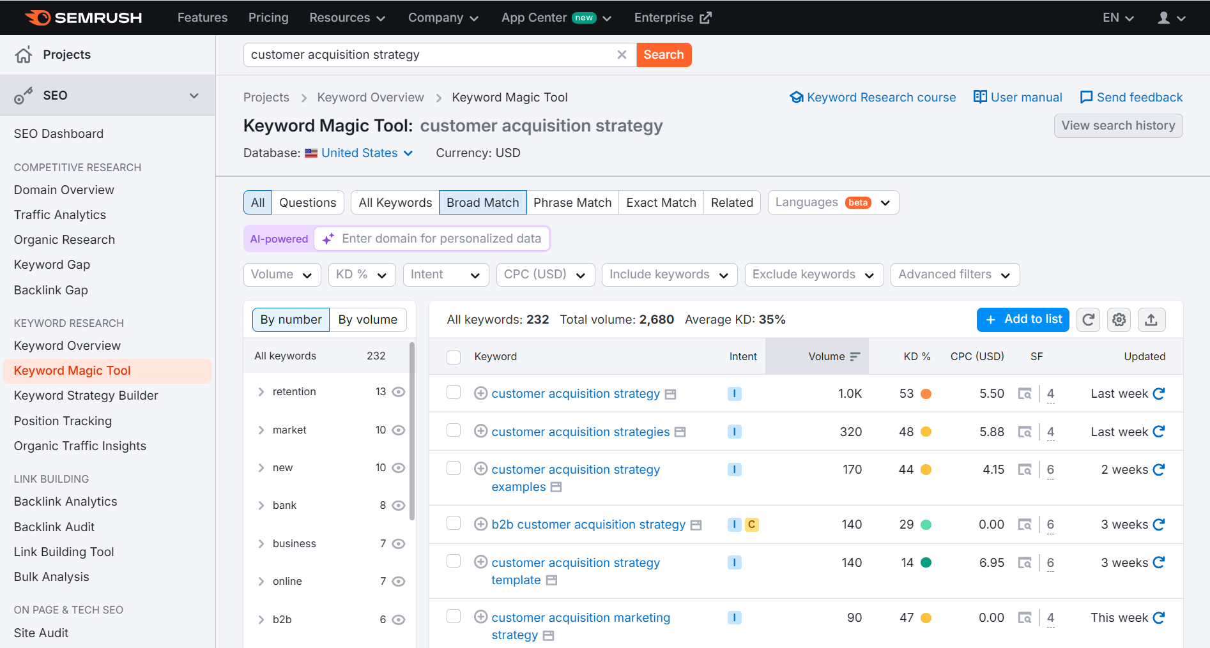Add b2b customer acquisition strategy via plus icon
The height and width of the screenshot is (648, 1210).
coord(481,524)
